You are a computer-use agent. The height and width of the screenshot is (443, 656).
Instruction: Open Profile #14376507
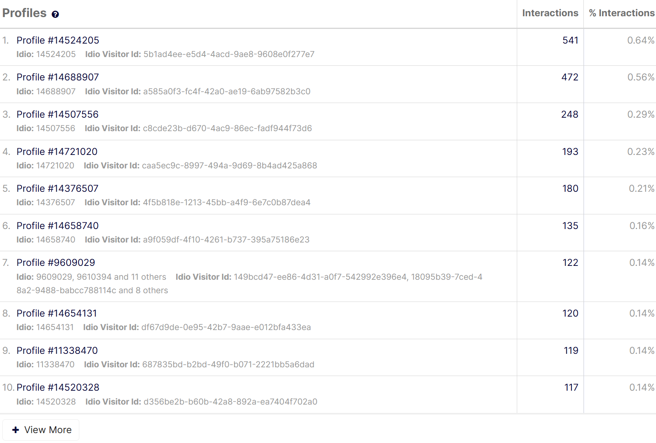click(58, 189)
